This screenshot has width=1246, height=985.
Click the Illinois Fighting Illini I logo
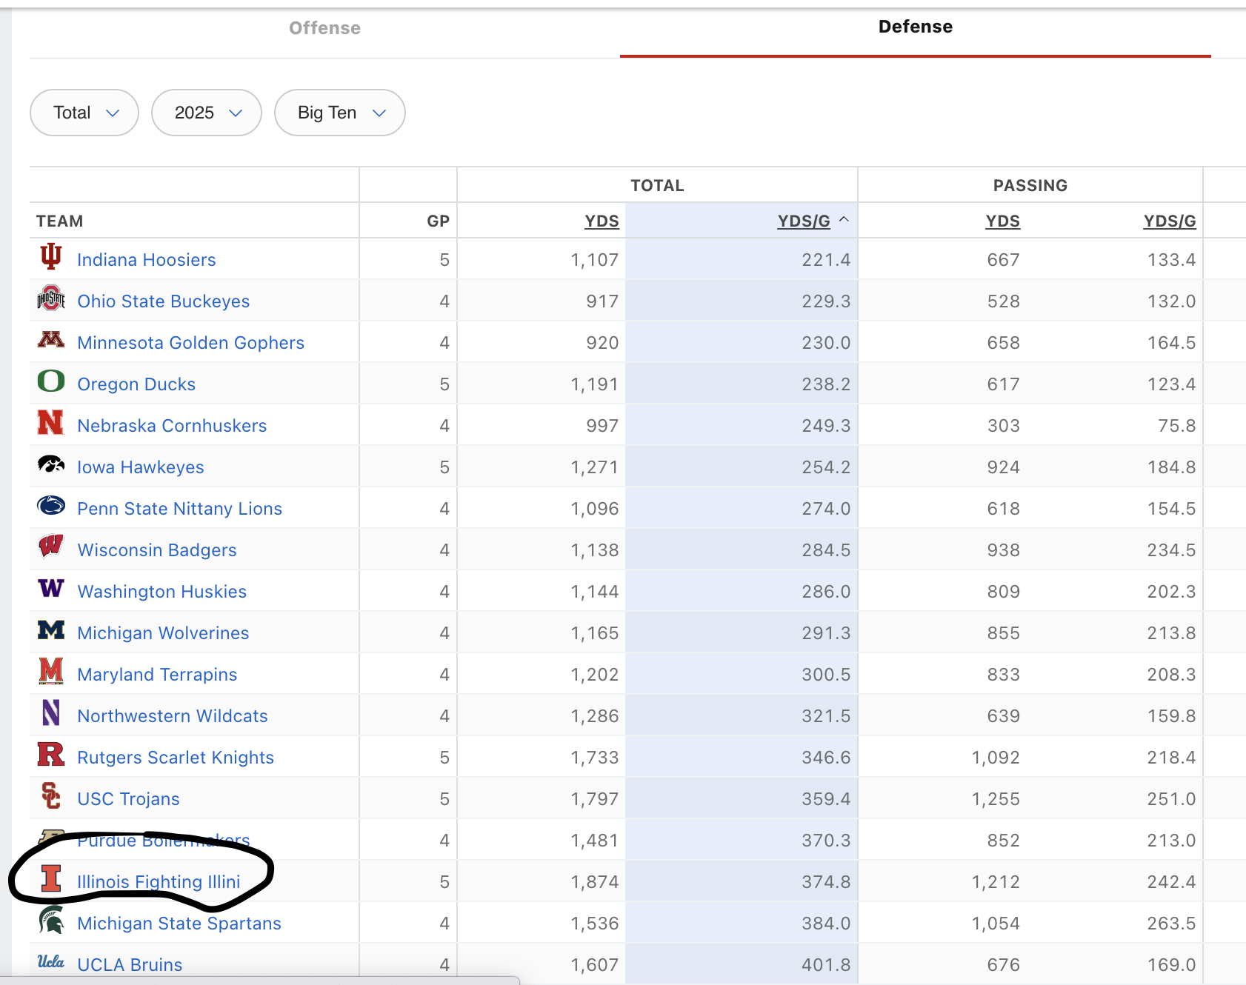click(50, 878)
